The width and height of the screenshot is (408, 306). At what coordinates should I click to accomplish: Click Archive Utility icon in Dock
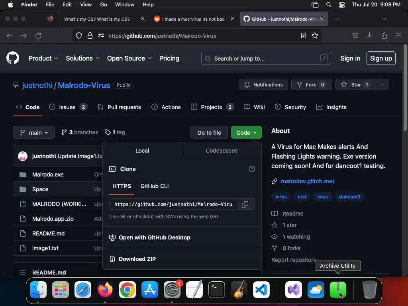click(338, 290)
